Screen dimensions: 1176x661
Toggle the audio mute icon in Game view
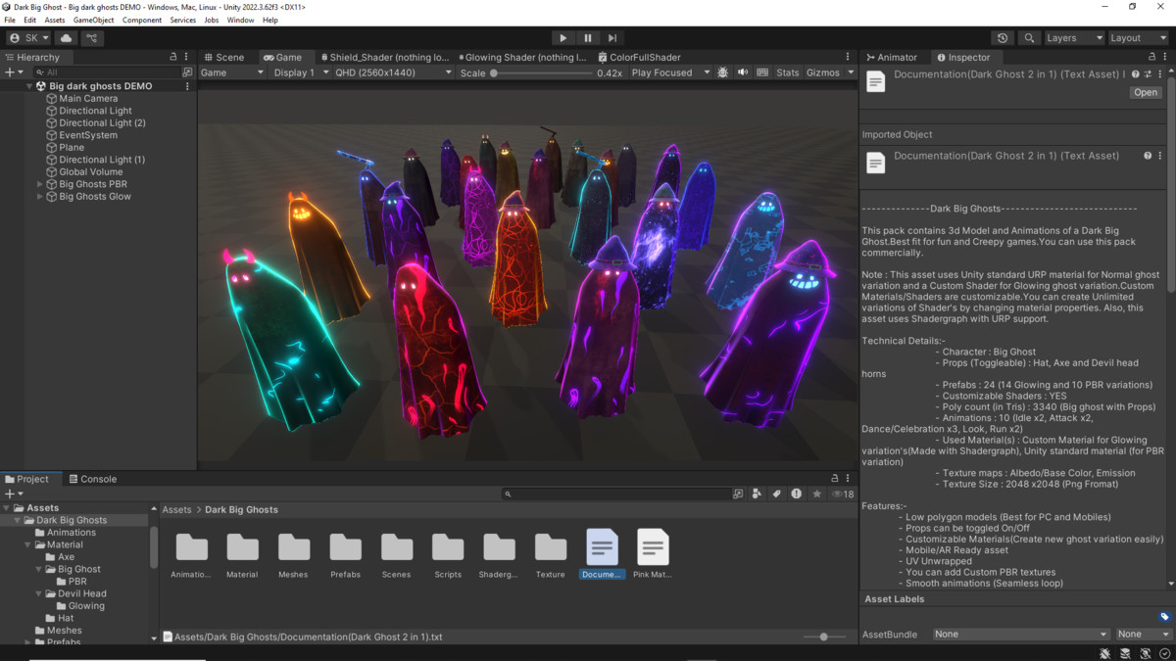tap(743, 71)
